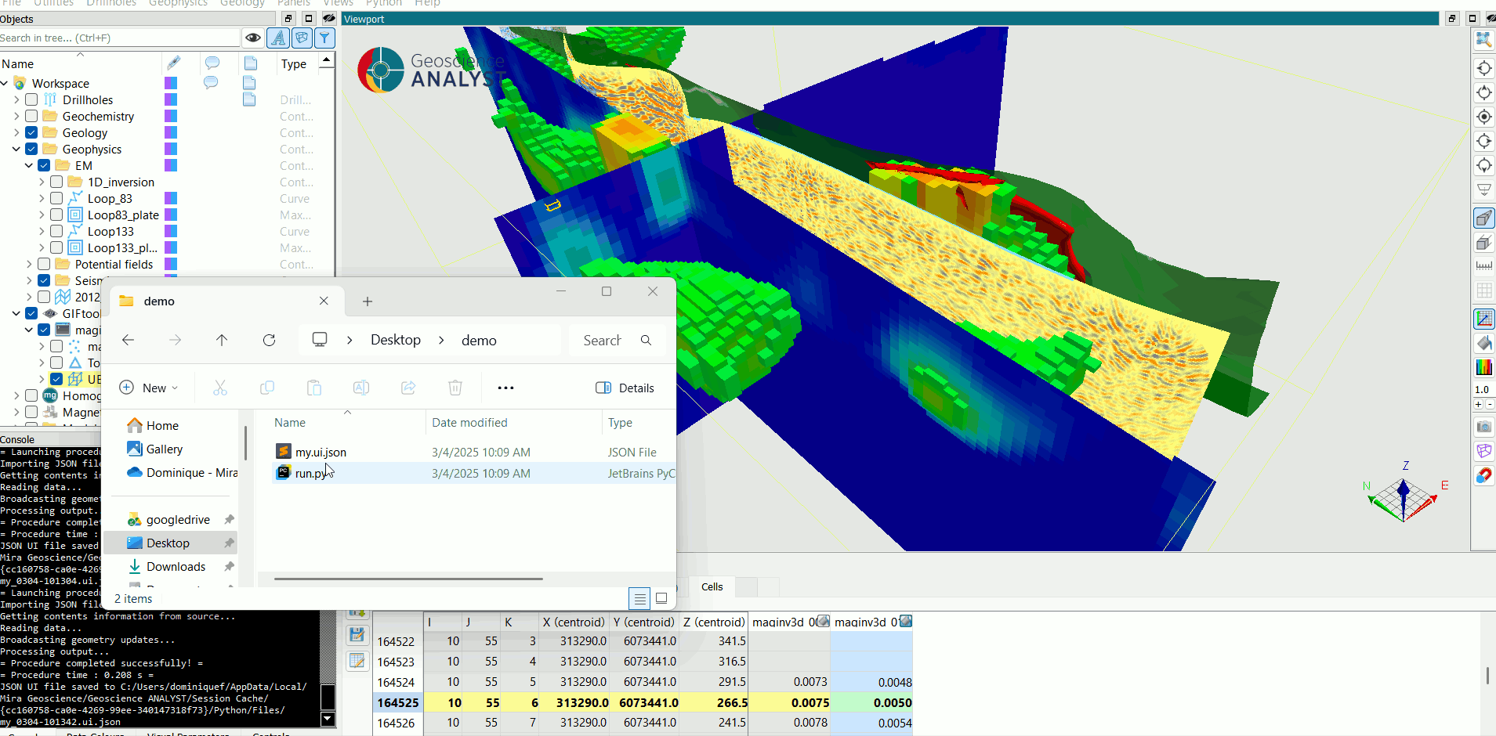Open the Details pane button

click(x=625, y=388)
